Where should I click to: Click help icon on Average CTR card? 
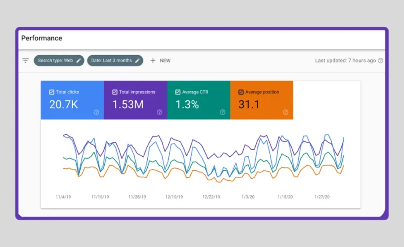223,112
